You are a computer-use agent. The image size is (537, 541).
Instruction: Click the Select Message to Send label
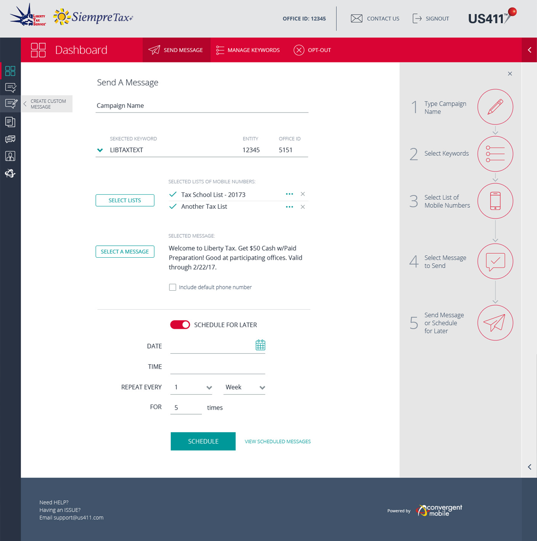pyautogui.click(x=445, y=262)
